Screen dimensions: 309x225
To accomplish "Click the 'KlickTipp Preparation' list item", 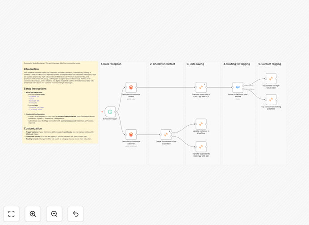I will (34, 92).
